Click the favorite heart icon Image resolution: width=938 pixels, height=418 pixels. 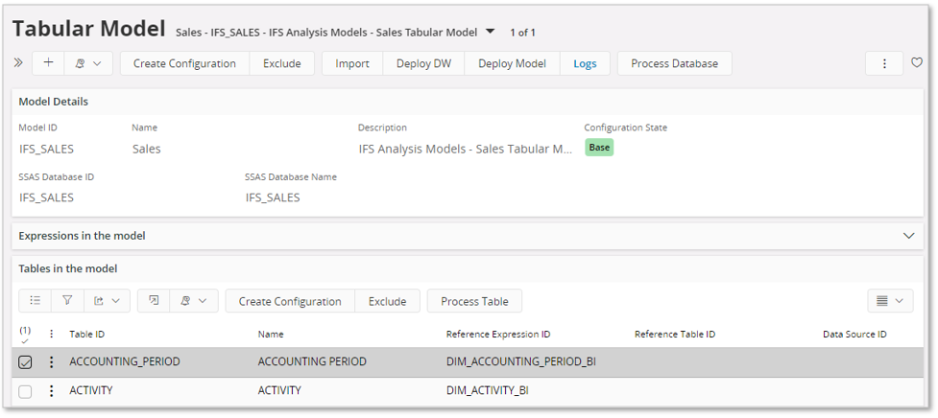point(917,63)
